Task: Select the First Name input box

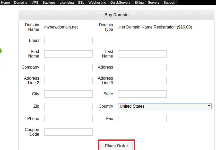Action: (68, 54)
